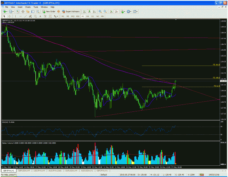Switch to M15 timeframe

click(x=73, y=16)
